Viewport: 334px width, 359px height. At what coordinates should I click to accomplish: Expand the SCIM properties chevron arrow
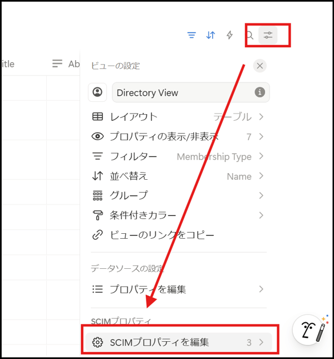tap(261, 342)
